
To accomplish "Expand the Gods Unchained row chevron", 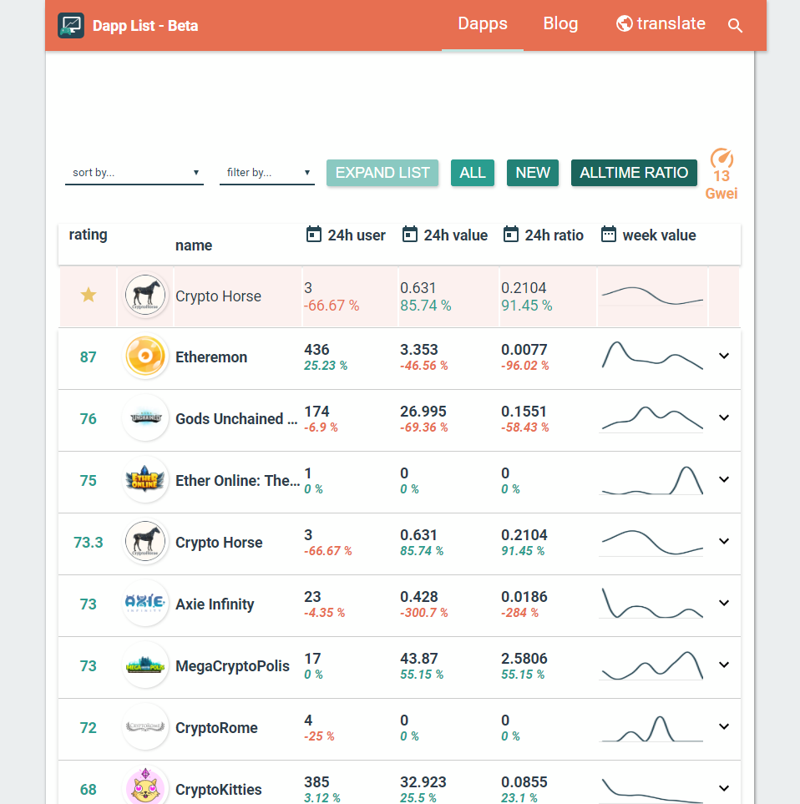I will pos(724,418).
